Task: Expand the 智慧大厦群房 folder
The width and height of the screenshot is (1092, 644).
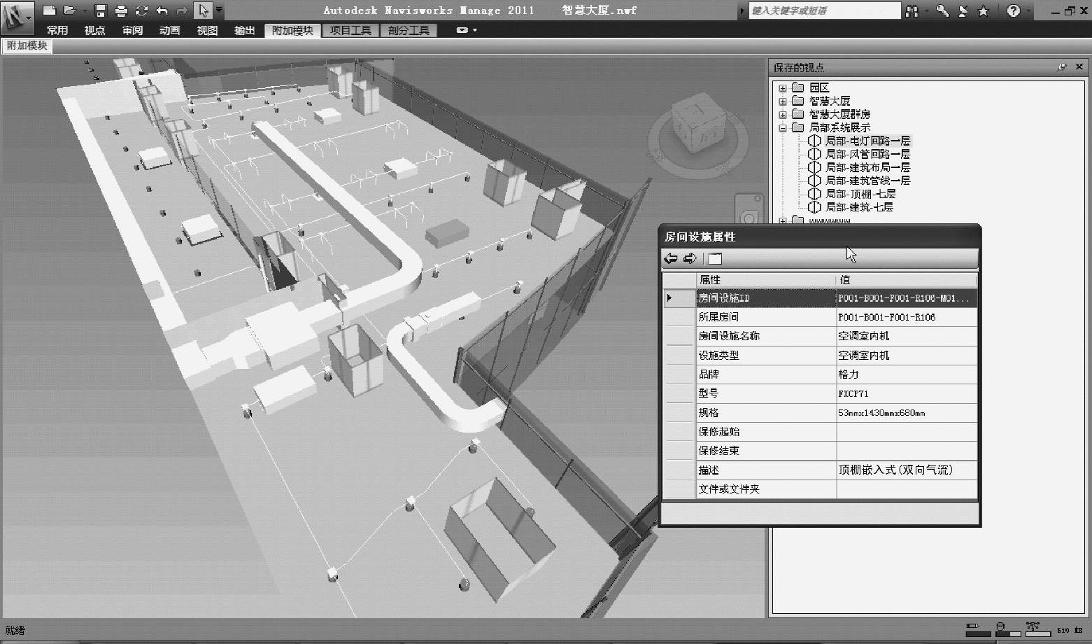Action: pyautogui.click(x=782, y=115)
